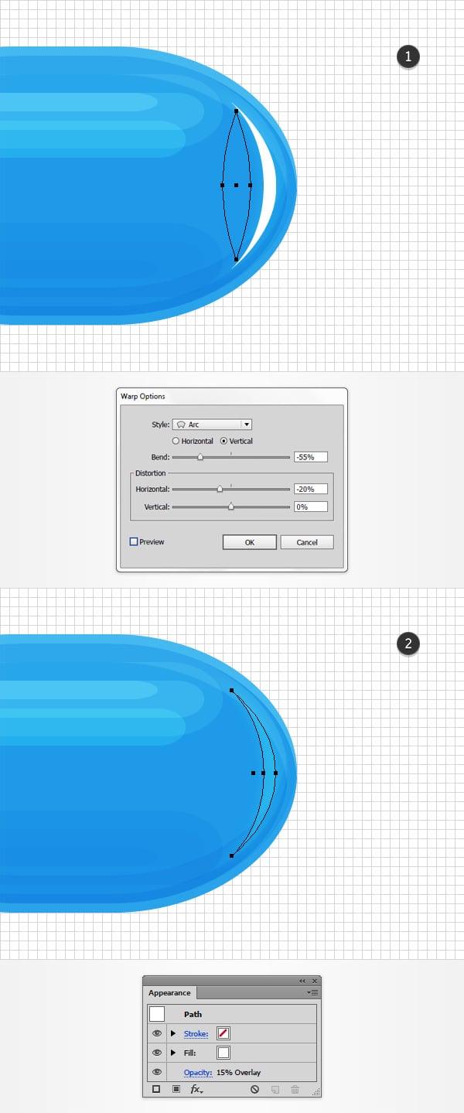Collapse the Appearance panel using double-arrow icon
This screenshot has height=1113, width=464.
tap(302, 981)
